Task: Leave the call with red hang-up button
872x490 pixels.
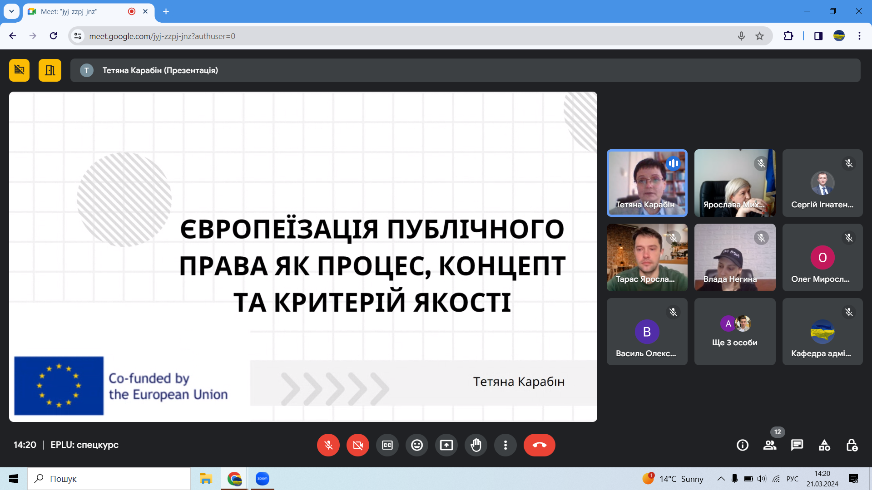Action: (539, 445)
